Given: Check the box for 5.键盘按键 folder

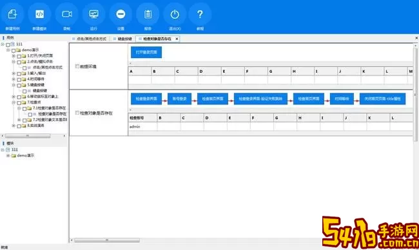Looking at the screenshot, I should point(19,85).
